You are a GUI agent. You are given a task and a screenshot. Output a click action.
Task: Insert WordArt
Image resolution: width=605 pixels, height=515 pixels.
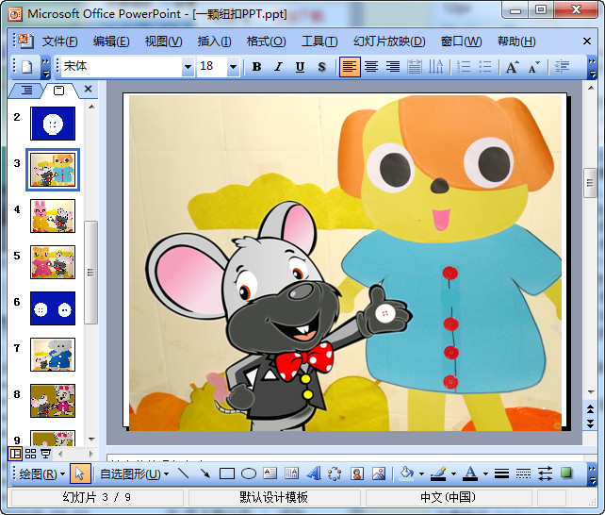click(314, 473)
